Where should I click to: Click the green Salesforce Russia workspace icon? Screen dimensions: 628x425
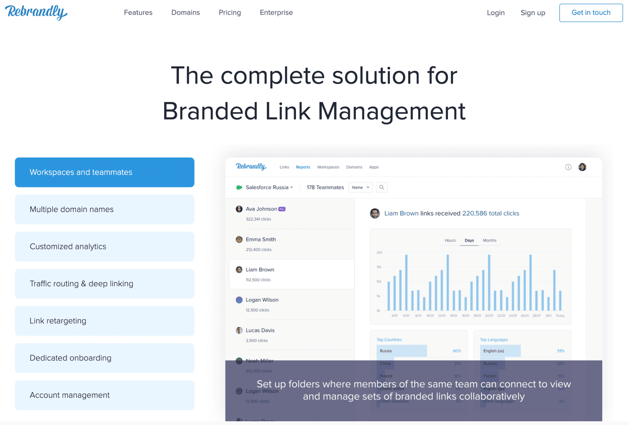click(239, 187)
